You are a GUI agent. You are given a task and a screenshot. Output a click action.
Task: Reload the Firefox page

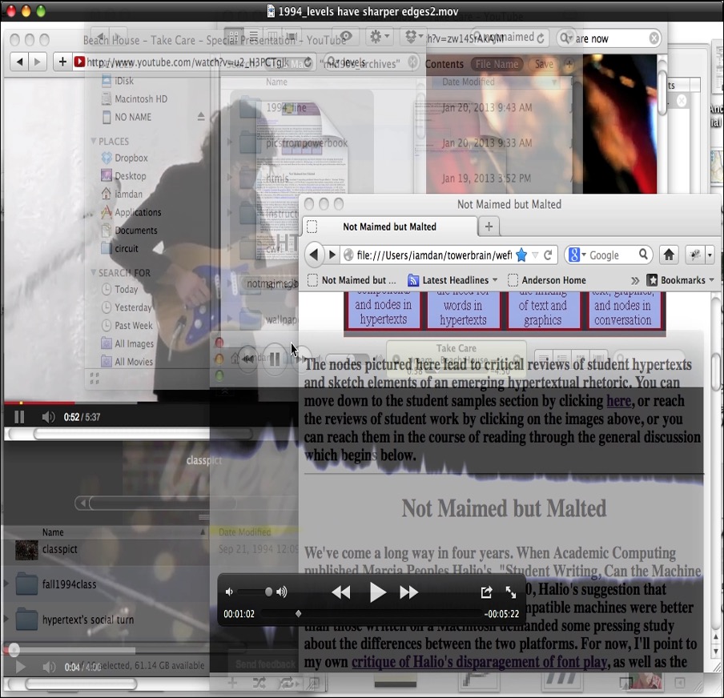[x=548, y=255]
